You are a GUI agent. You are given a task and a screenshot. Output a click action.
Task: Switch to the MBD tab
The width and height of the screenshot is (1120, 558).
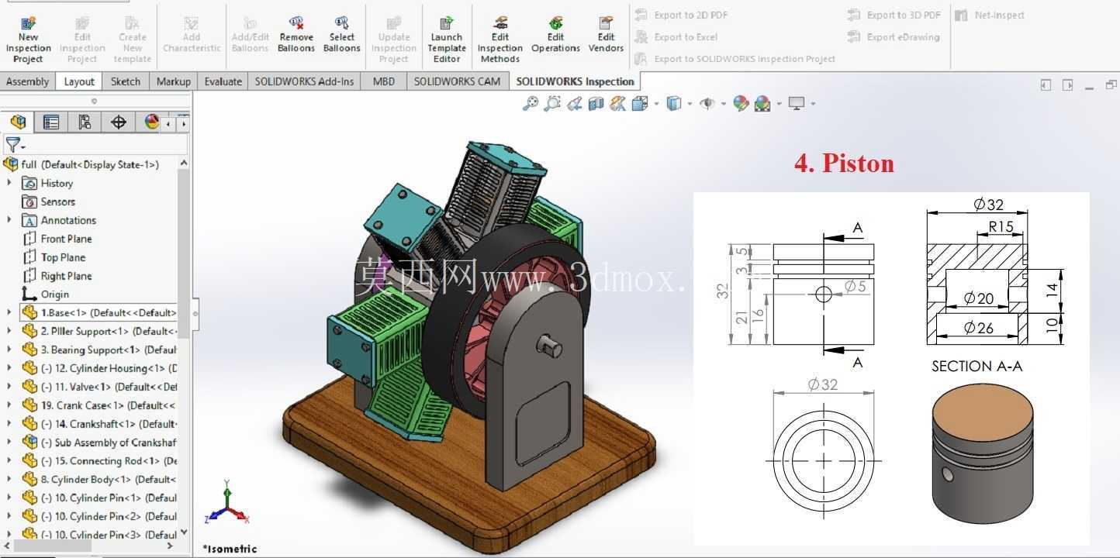pyautogui.click(x=383, y=81)
